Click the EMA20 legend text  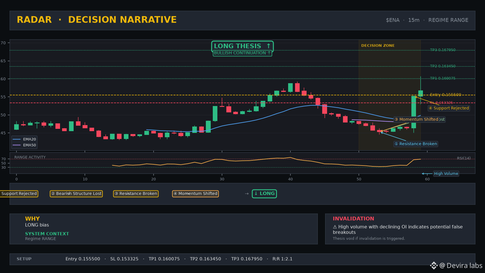(x=29, y=139)
